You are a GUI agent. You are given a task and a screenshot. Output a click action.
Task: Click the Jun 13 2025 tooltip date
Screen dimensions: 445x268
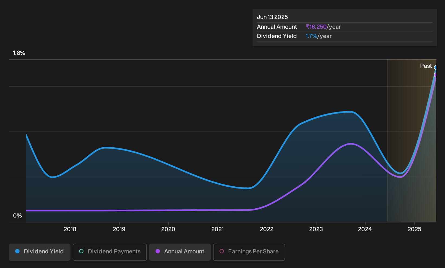[x=272, y=17]
